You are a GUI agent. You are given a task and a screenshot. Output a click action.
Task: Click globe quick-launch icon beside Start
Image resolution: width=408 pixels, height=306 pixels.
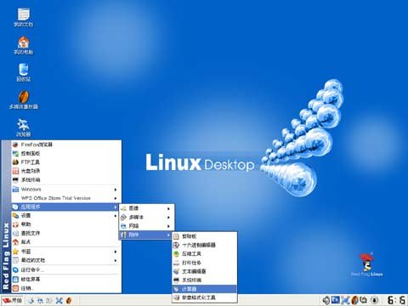click(31, 300)
